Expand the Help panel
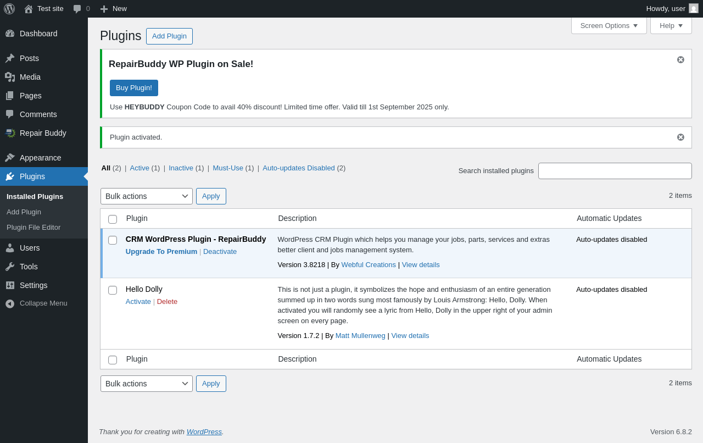 (x=671, y=25)
